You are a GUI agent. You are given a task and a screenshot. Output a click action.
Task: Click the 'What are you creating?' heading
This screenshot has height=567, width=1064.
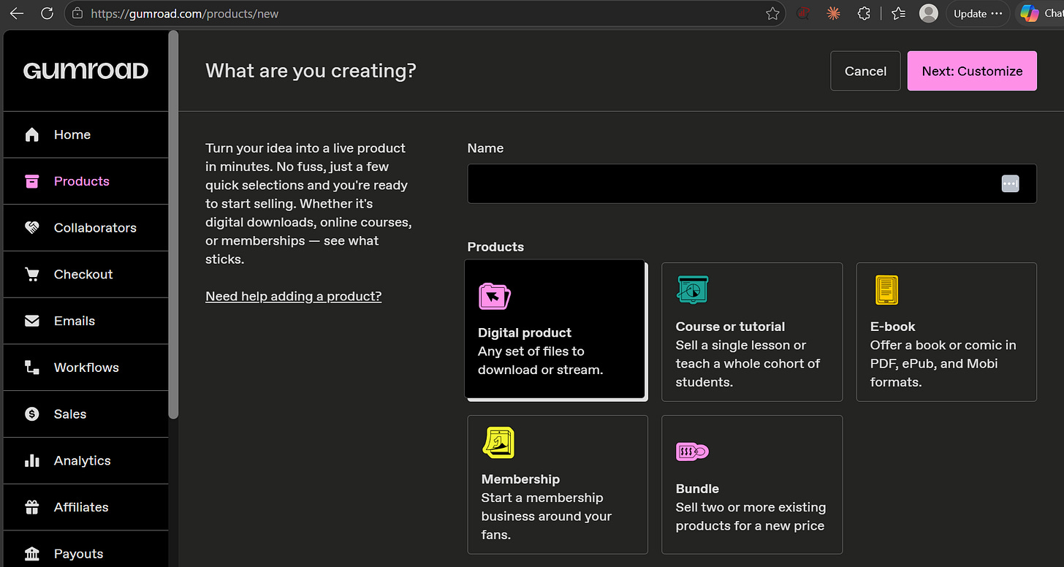[311, 71]
